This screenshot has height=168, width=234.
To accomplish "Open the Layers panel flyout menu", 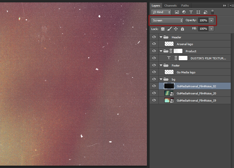I will pyautogui.click(x=232, y=6).
